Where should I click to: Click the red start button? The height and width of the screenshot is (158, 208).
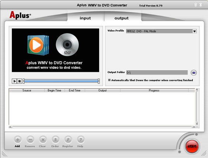tap(192, 146)
